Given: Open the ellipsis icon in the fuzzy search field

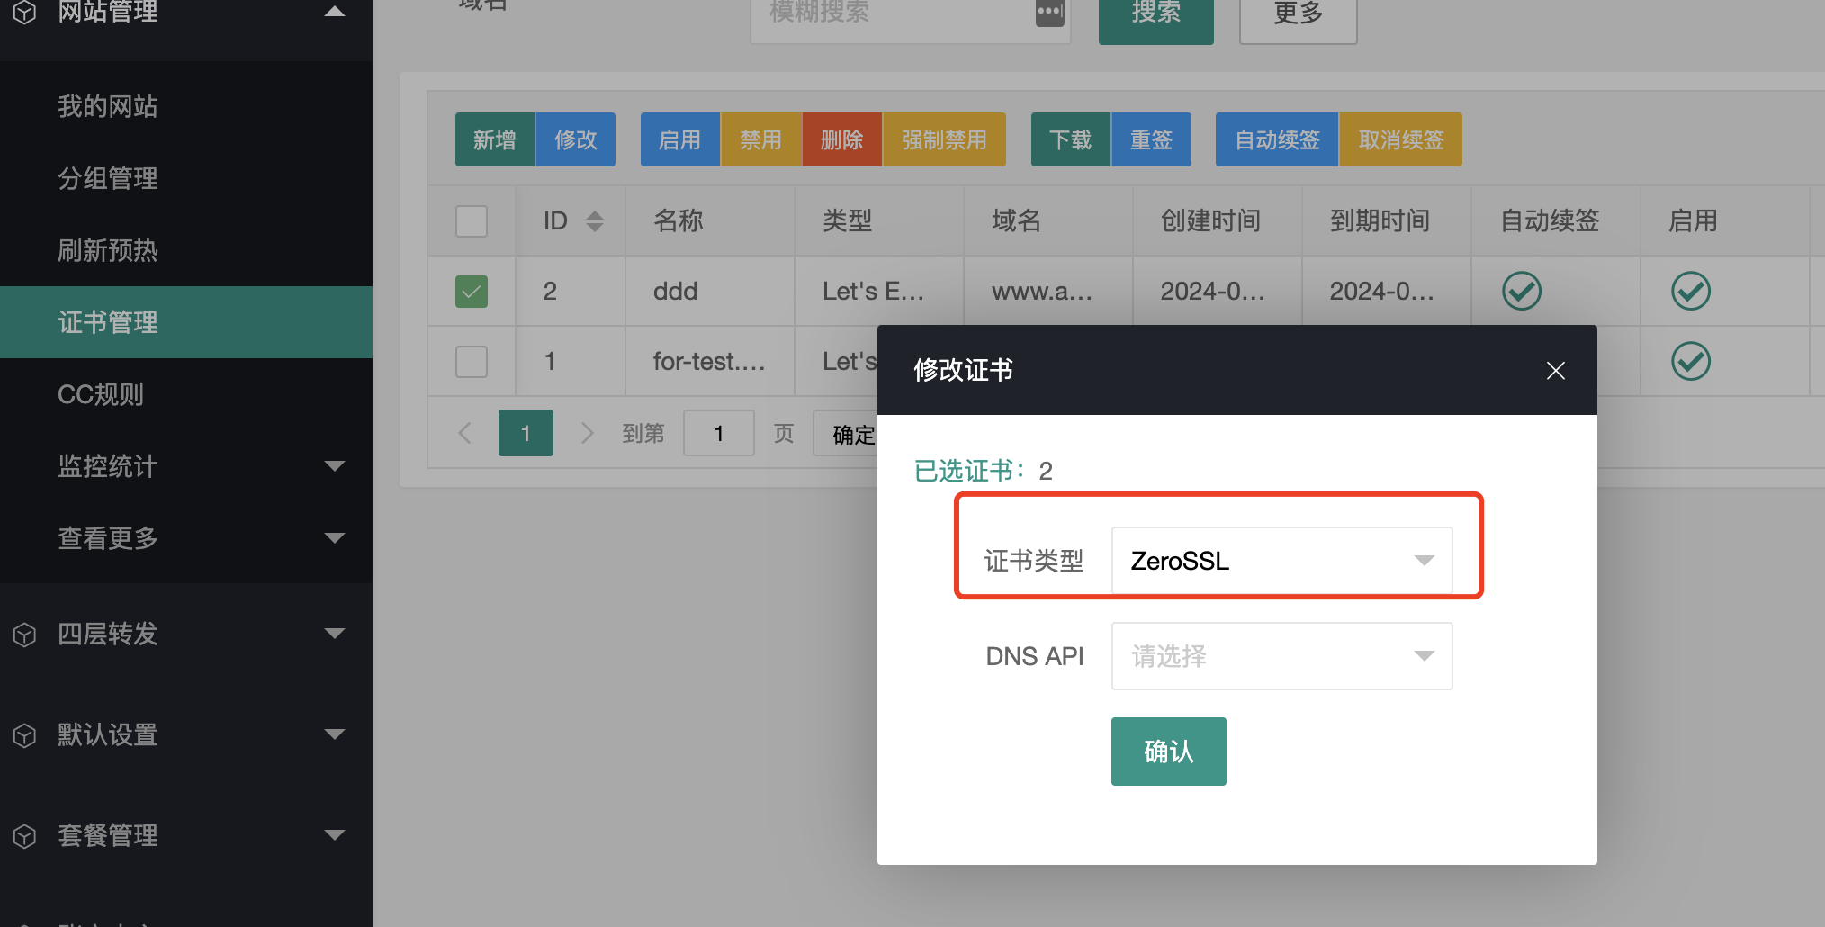Looking at the screenshot, I should pos(1048,13).
